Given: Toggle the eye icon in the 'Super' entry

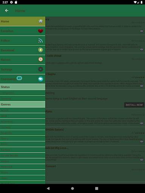Looking at the screenshot, I should click(x=142, y=86).
